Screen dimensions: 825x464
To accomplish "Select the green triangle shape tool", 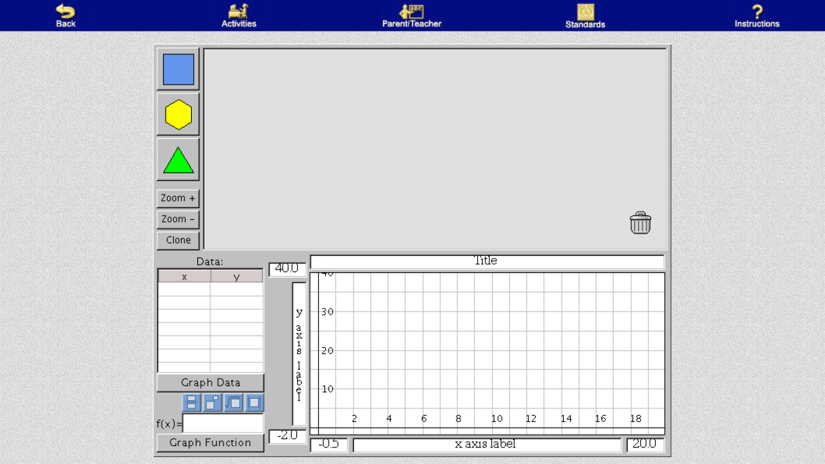I will tap(177, 159).
